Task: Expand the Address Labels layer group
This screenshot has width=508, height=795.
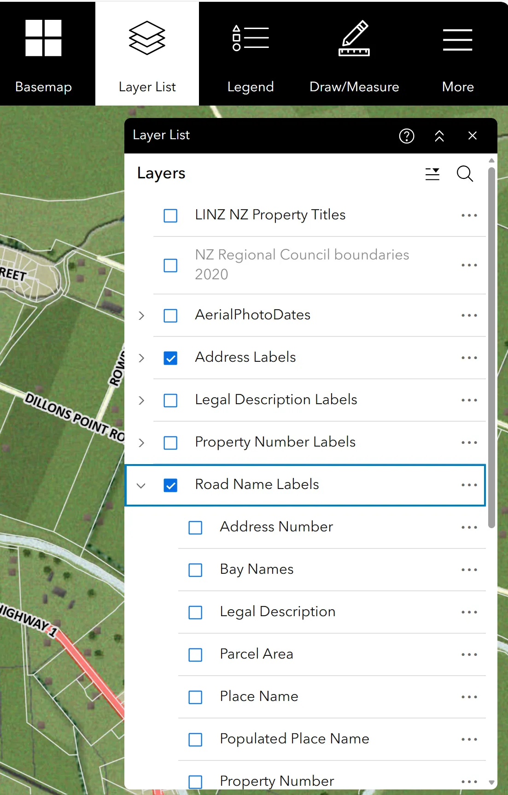Action: pos(141,358)
